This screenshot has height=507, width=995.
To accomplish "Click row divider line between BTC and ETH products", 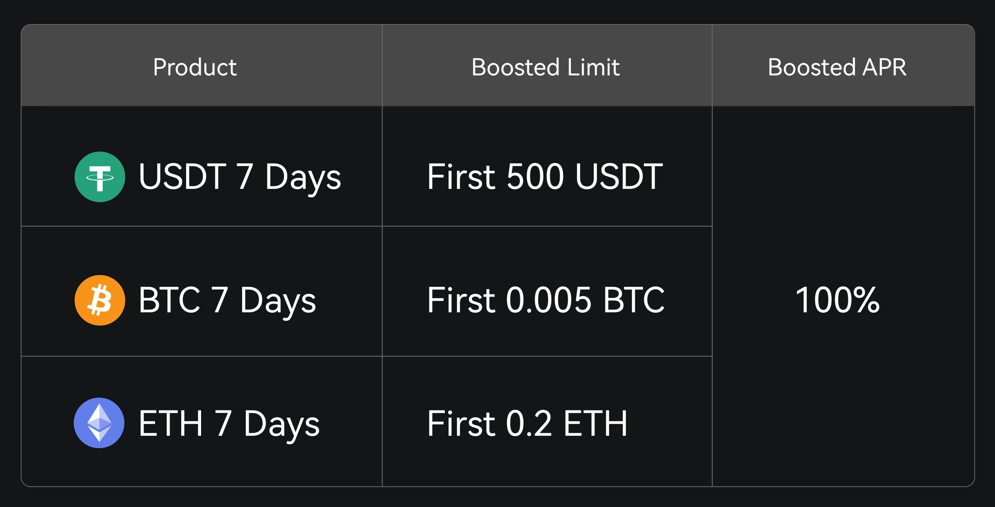I will click(201, 356).
